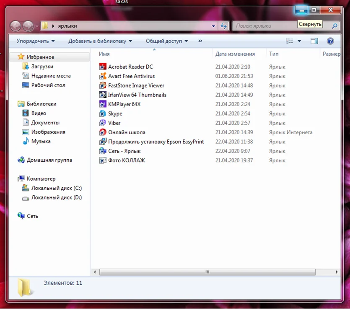
Task: Click the Back navigation arrow
Action: pos(16,26)
